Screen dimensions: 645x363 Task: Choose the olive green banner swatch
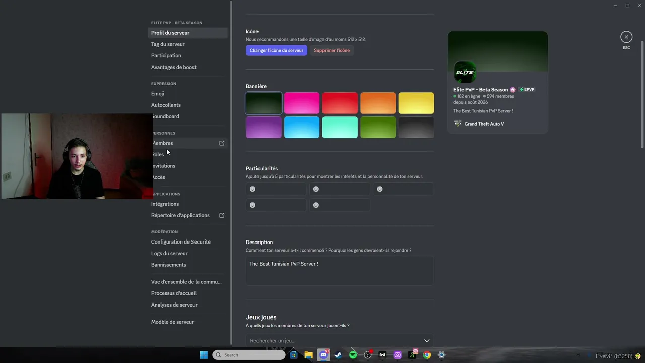coord(378,127)
